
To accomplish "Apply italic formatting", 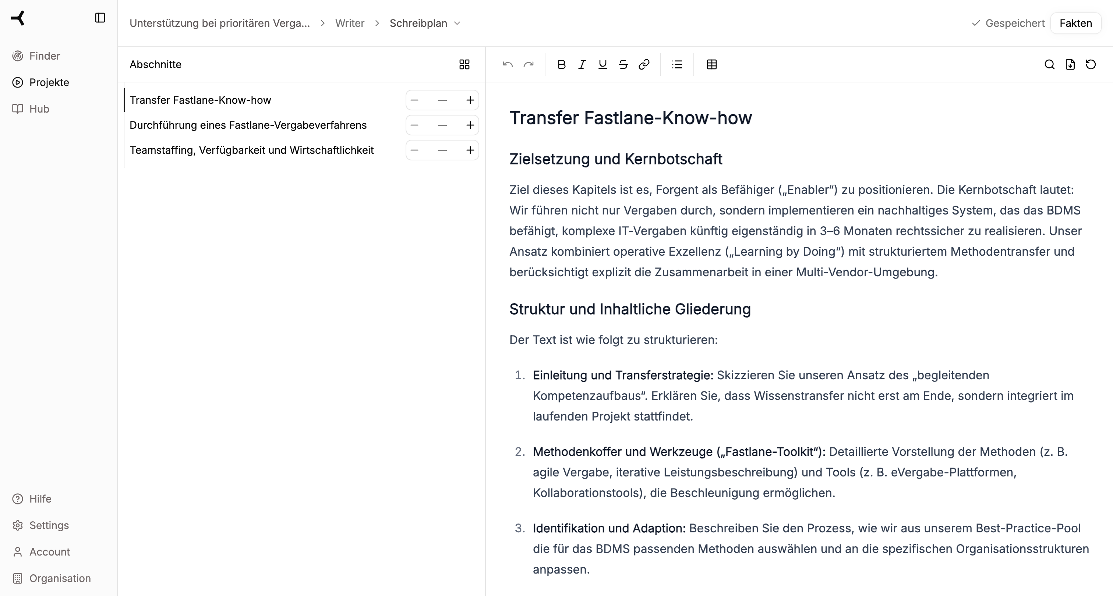I will click(x=582, y=64).
